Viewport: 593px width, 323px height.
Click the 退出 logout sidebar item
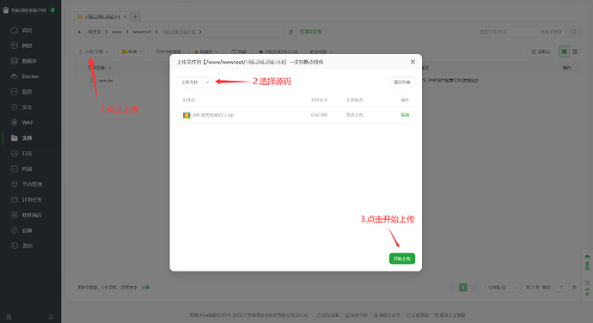(x=28, y=246)
